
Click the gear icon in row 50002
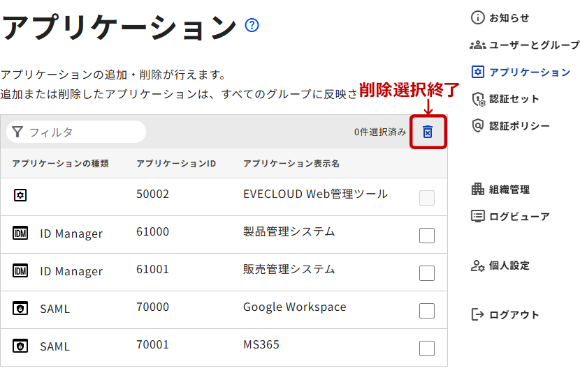pyautogui.click(x=20, y=195)
